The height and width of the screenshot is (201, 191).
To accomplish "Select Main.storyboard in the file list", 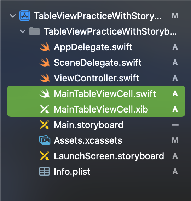I will click(89, 125).
